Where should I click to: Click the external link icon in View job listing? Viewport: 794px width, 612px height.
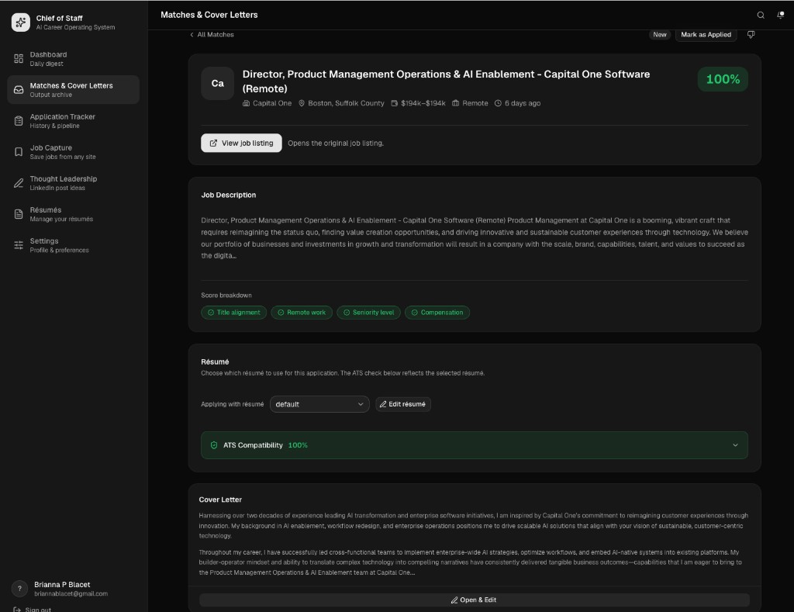coord(213,143)
